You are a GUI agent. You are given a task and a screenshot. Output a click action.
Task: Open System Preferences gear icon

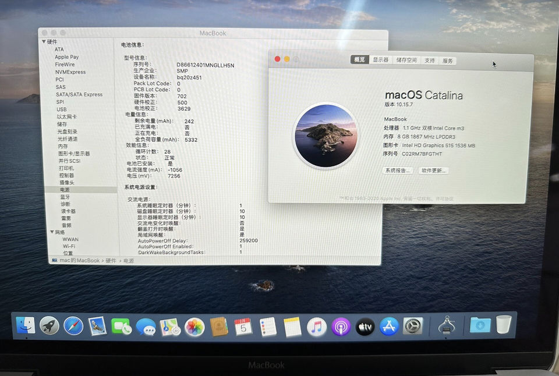click(x=413, y=326)
